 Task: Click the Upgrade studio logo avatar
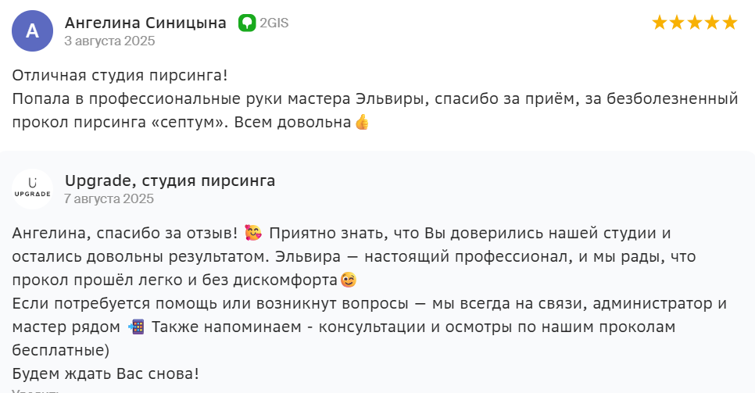pyautogui.click(x=32, y=189)
